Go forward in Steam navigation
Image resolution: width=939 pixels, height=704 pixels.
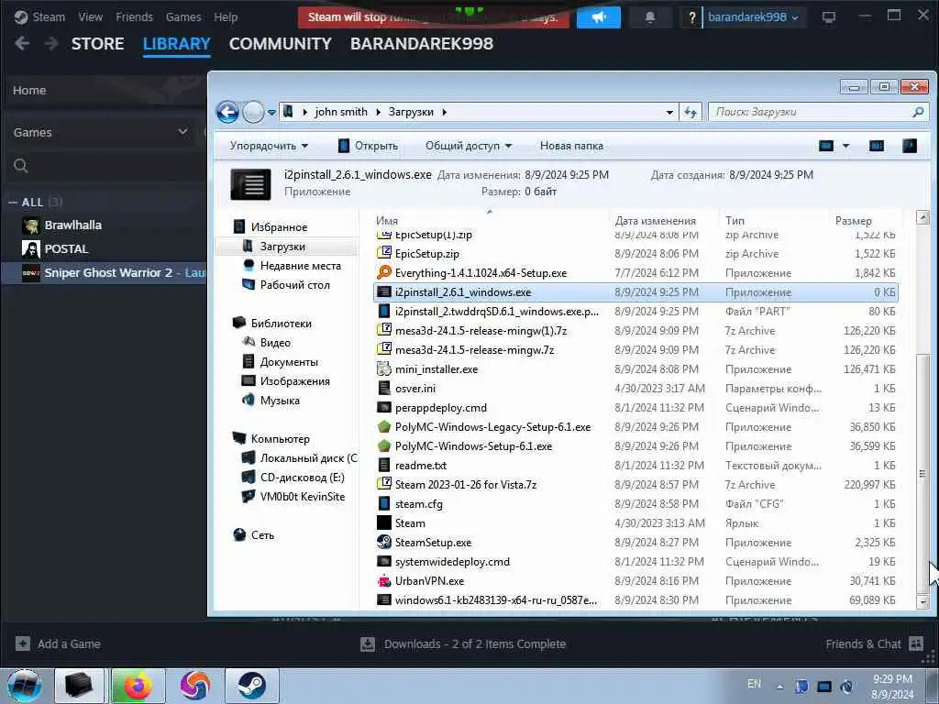point(51,44)
